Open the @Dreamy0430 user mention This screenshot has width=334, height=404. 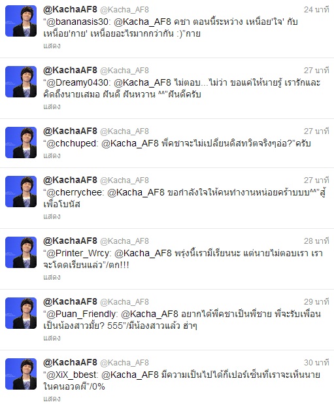pyautogui.click(x=78, y=83)
